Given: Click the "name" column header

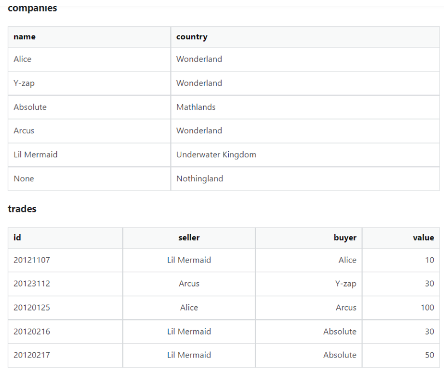Looking at the screenshot, I should (x=25, y=37).
